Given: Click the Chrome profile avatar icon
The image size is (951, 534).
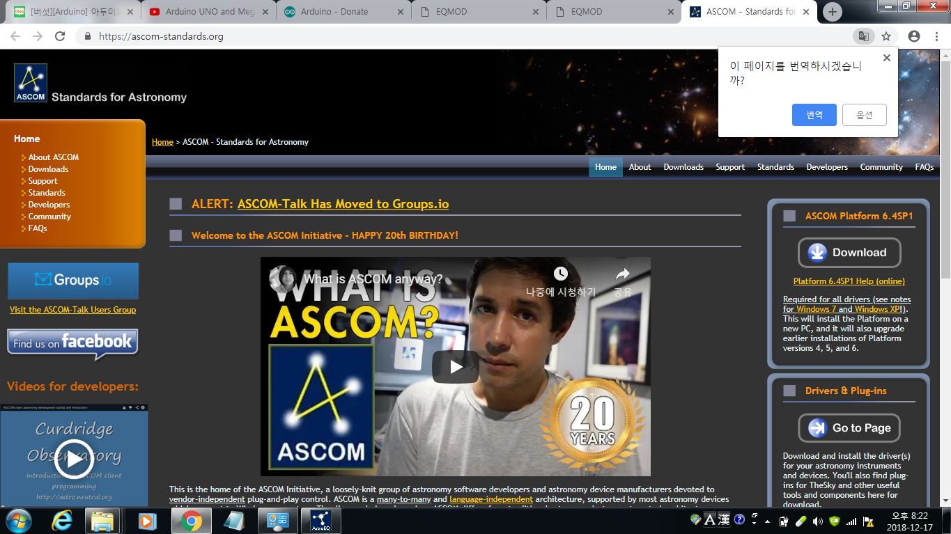Looking at the screenshot, I should click(914, 36).
